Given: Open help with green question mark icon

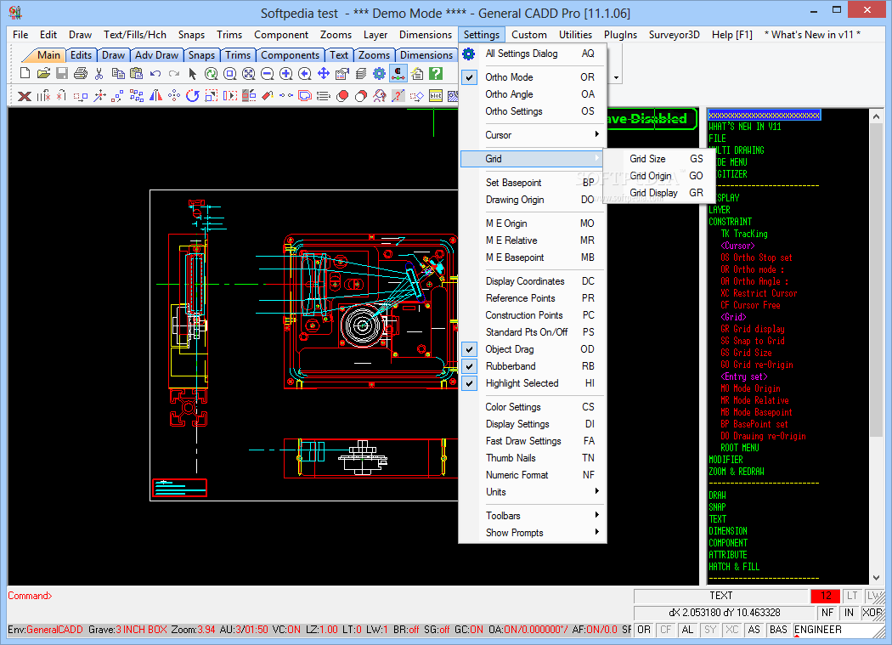Looking at the screenshot, I should click(436, 73).
